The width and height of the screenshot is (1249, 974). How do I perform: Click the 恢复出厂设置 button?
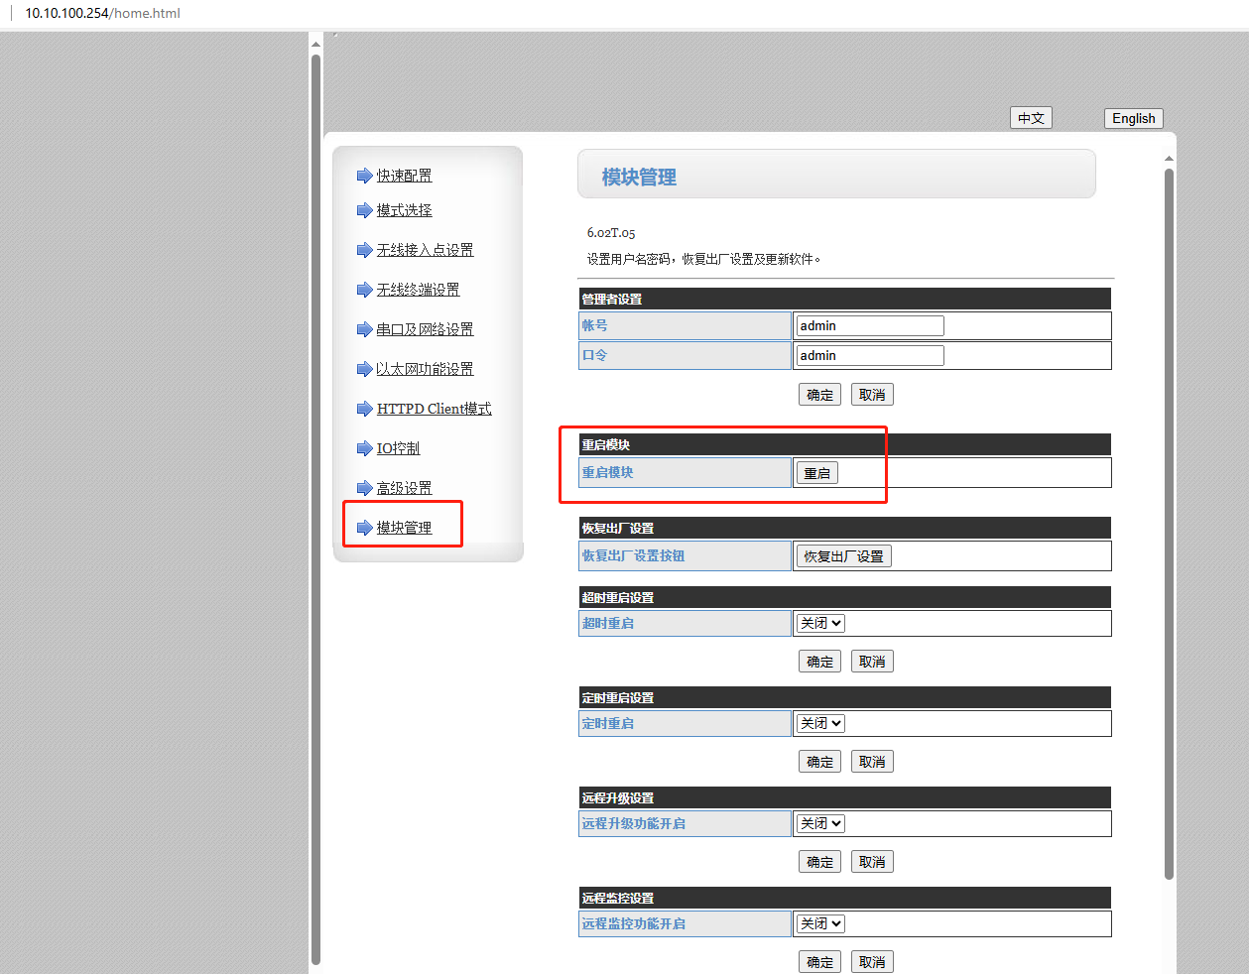pos(843,556)
